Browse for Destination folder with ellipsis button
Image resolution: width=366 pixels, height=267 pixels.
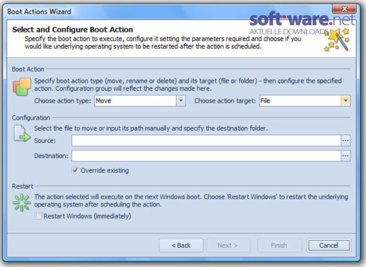coord(346,156)
